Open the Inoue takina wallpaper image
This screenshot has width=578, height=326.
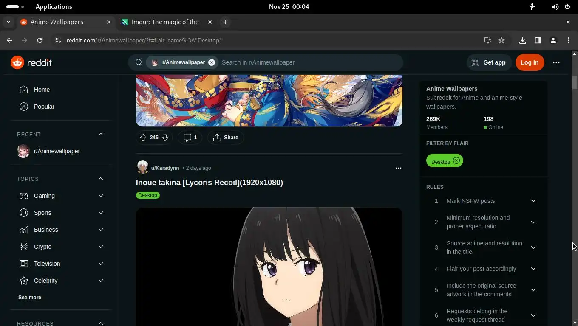pyautogui.click(x=269, y=267)
